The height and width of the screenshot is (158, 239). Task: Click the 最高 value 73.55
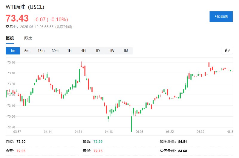click(x=98, y=142)
